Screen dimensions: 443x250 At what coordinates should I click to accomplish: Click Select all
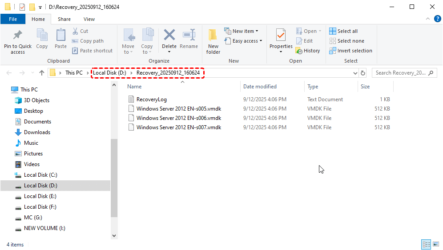(343, 31)
